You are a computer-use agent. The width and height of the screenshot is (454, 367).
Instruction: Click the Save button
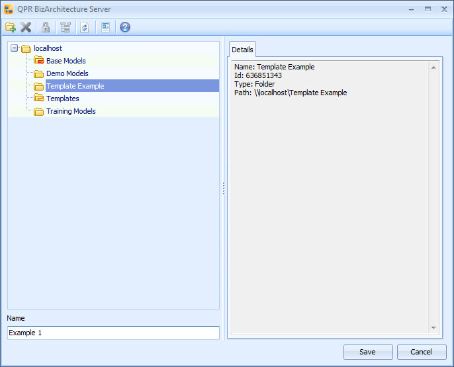[368, 352]
